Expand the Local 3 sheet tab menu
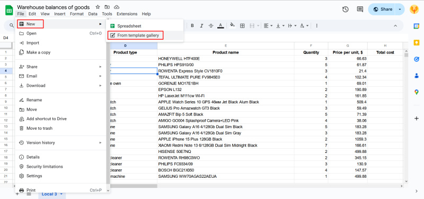 61,194
